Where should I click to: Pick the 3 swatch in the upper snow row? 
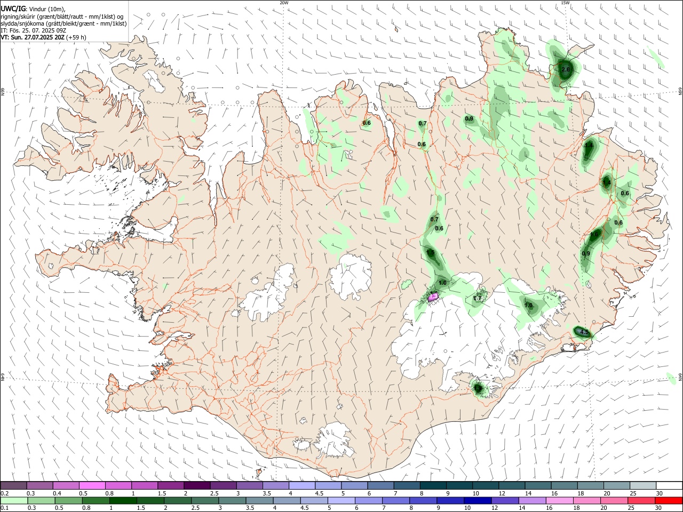tap(250, 486)
